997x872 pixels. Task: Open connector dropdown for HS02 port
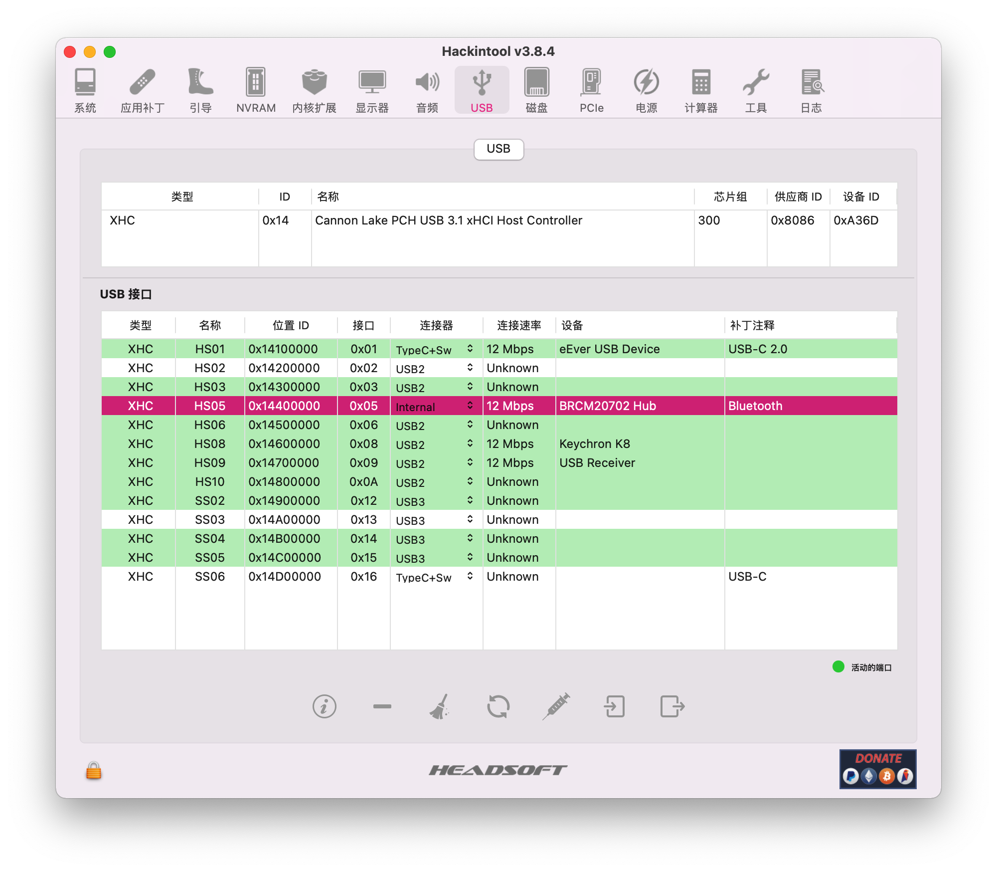click(x=436, y=368)
